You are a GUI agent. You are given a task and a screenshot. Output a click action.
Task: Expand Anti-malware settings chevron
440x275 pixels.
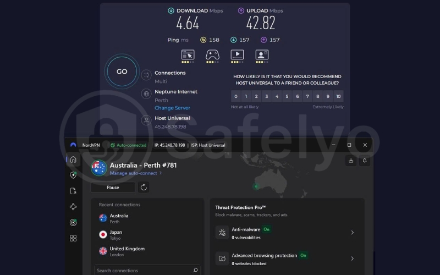(352, 232)
